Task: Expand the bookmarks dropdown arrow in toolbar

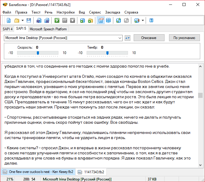Action: [143, 20]
